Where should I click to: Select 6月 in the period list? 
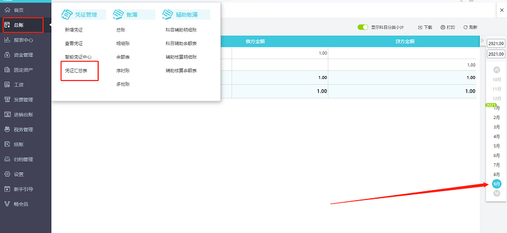click(497, 156)
